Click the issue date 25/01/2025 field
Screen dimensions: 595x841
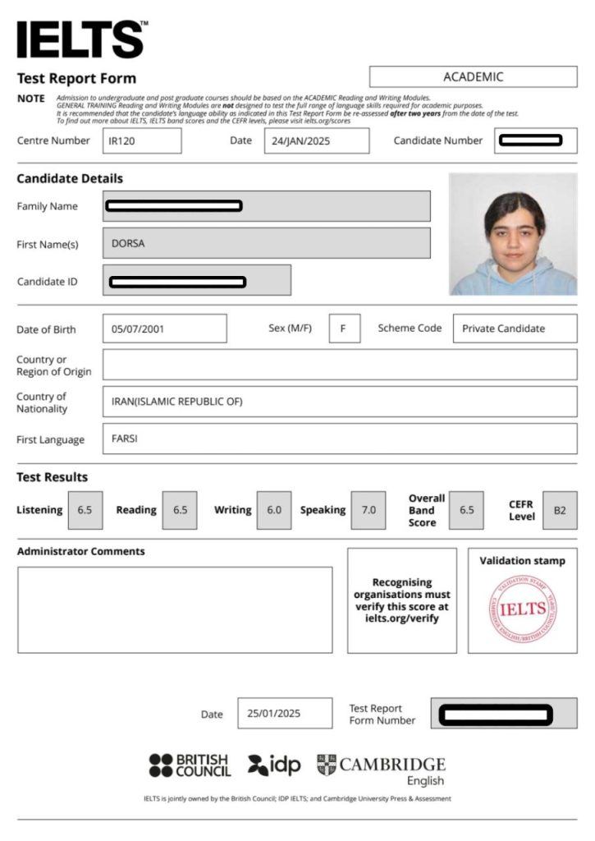285,713
